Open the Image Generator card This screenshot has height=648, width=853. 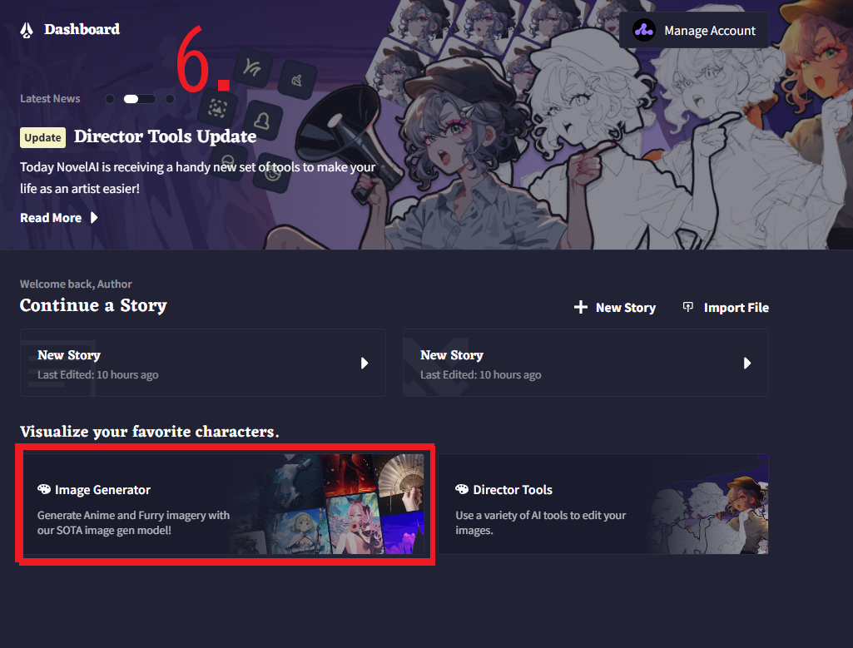coord(224,504)
